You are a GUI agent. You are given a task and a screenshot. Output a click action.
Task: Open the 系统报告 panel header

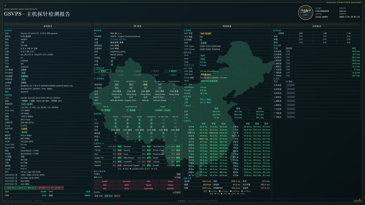click(48, 26)
